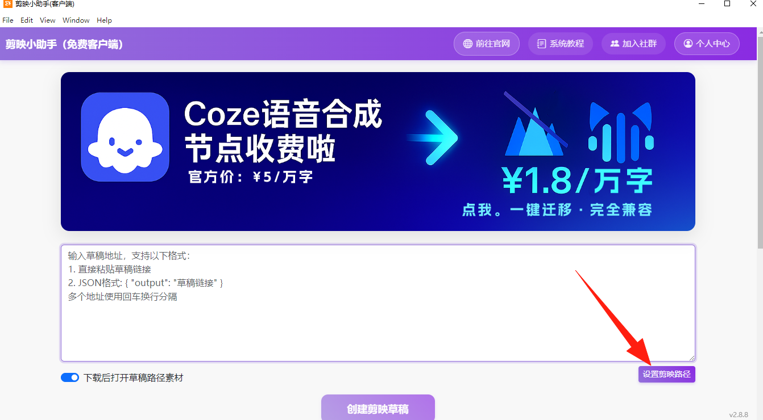The image size is (763, 420).
Task: Click the globe icon beside 前往官网
Action: [468, 44]
